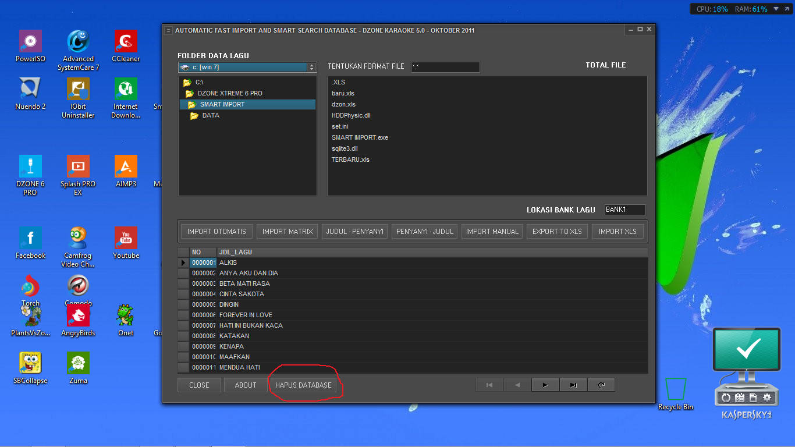Click the HAPUS DATABASE button
Viewport: 795px width, 447px height.
pyautogui.click(x=303, y=385)
